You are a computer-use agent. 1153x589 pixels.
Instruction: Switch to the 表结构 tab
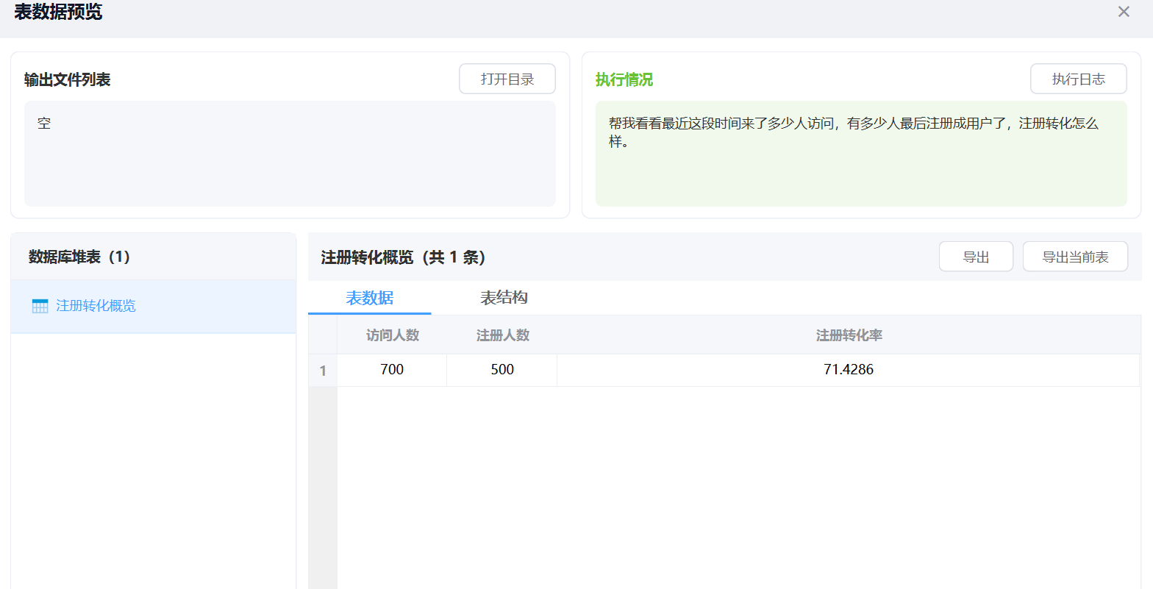(x=504, y=298)
